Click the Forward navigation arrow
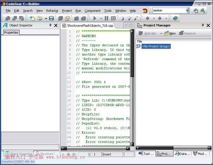213x165 pixels. pyautogui.click(x=160, y=18)
